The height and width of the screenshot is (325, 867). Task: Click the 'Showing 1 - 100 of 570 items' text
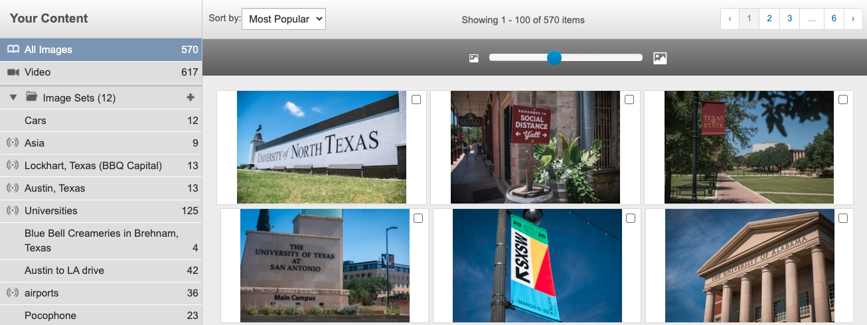[x=523, y=20]
